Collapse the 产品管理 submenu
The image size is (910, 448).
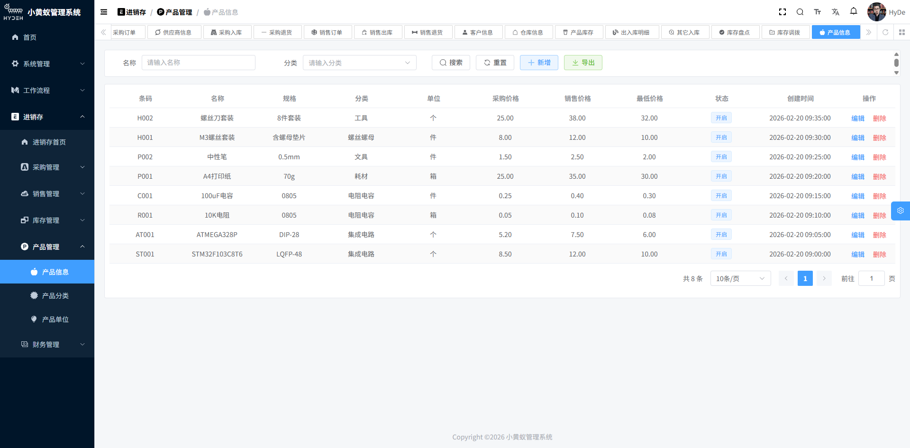pyautogui.click(x=47, y=247)
